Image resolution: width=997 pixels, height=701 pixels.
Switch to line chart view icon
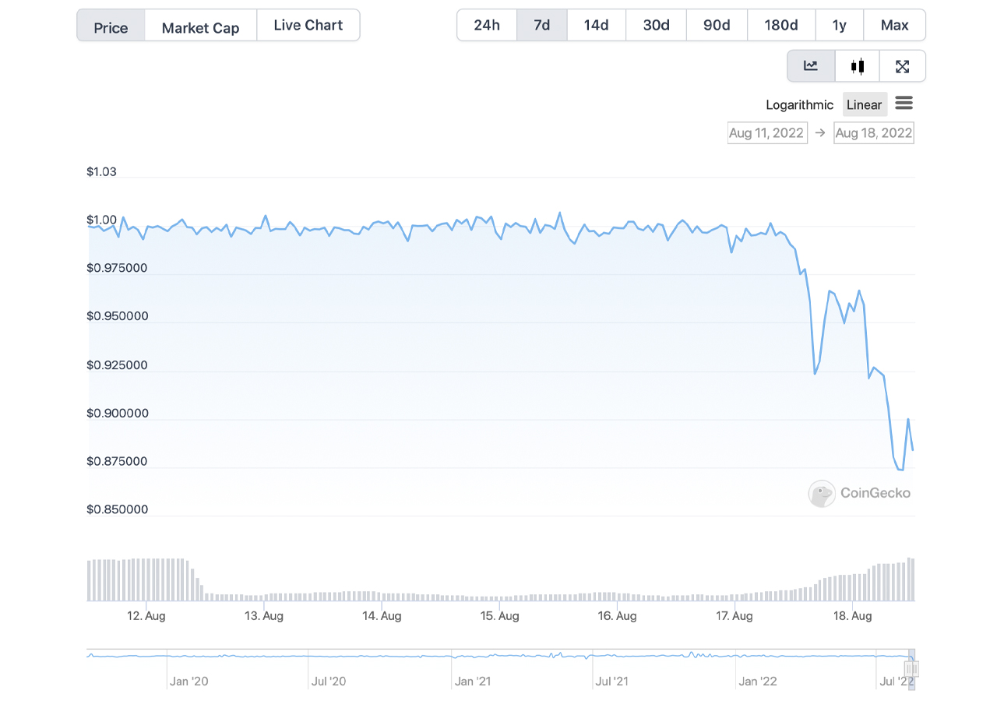[811, 66]
